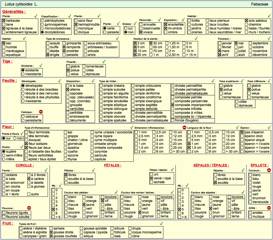
Task: Select the persistante leaf radio button
Action: pyautogui.click(x=23, y=120)
